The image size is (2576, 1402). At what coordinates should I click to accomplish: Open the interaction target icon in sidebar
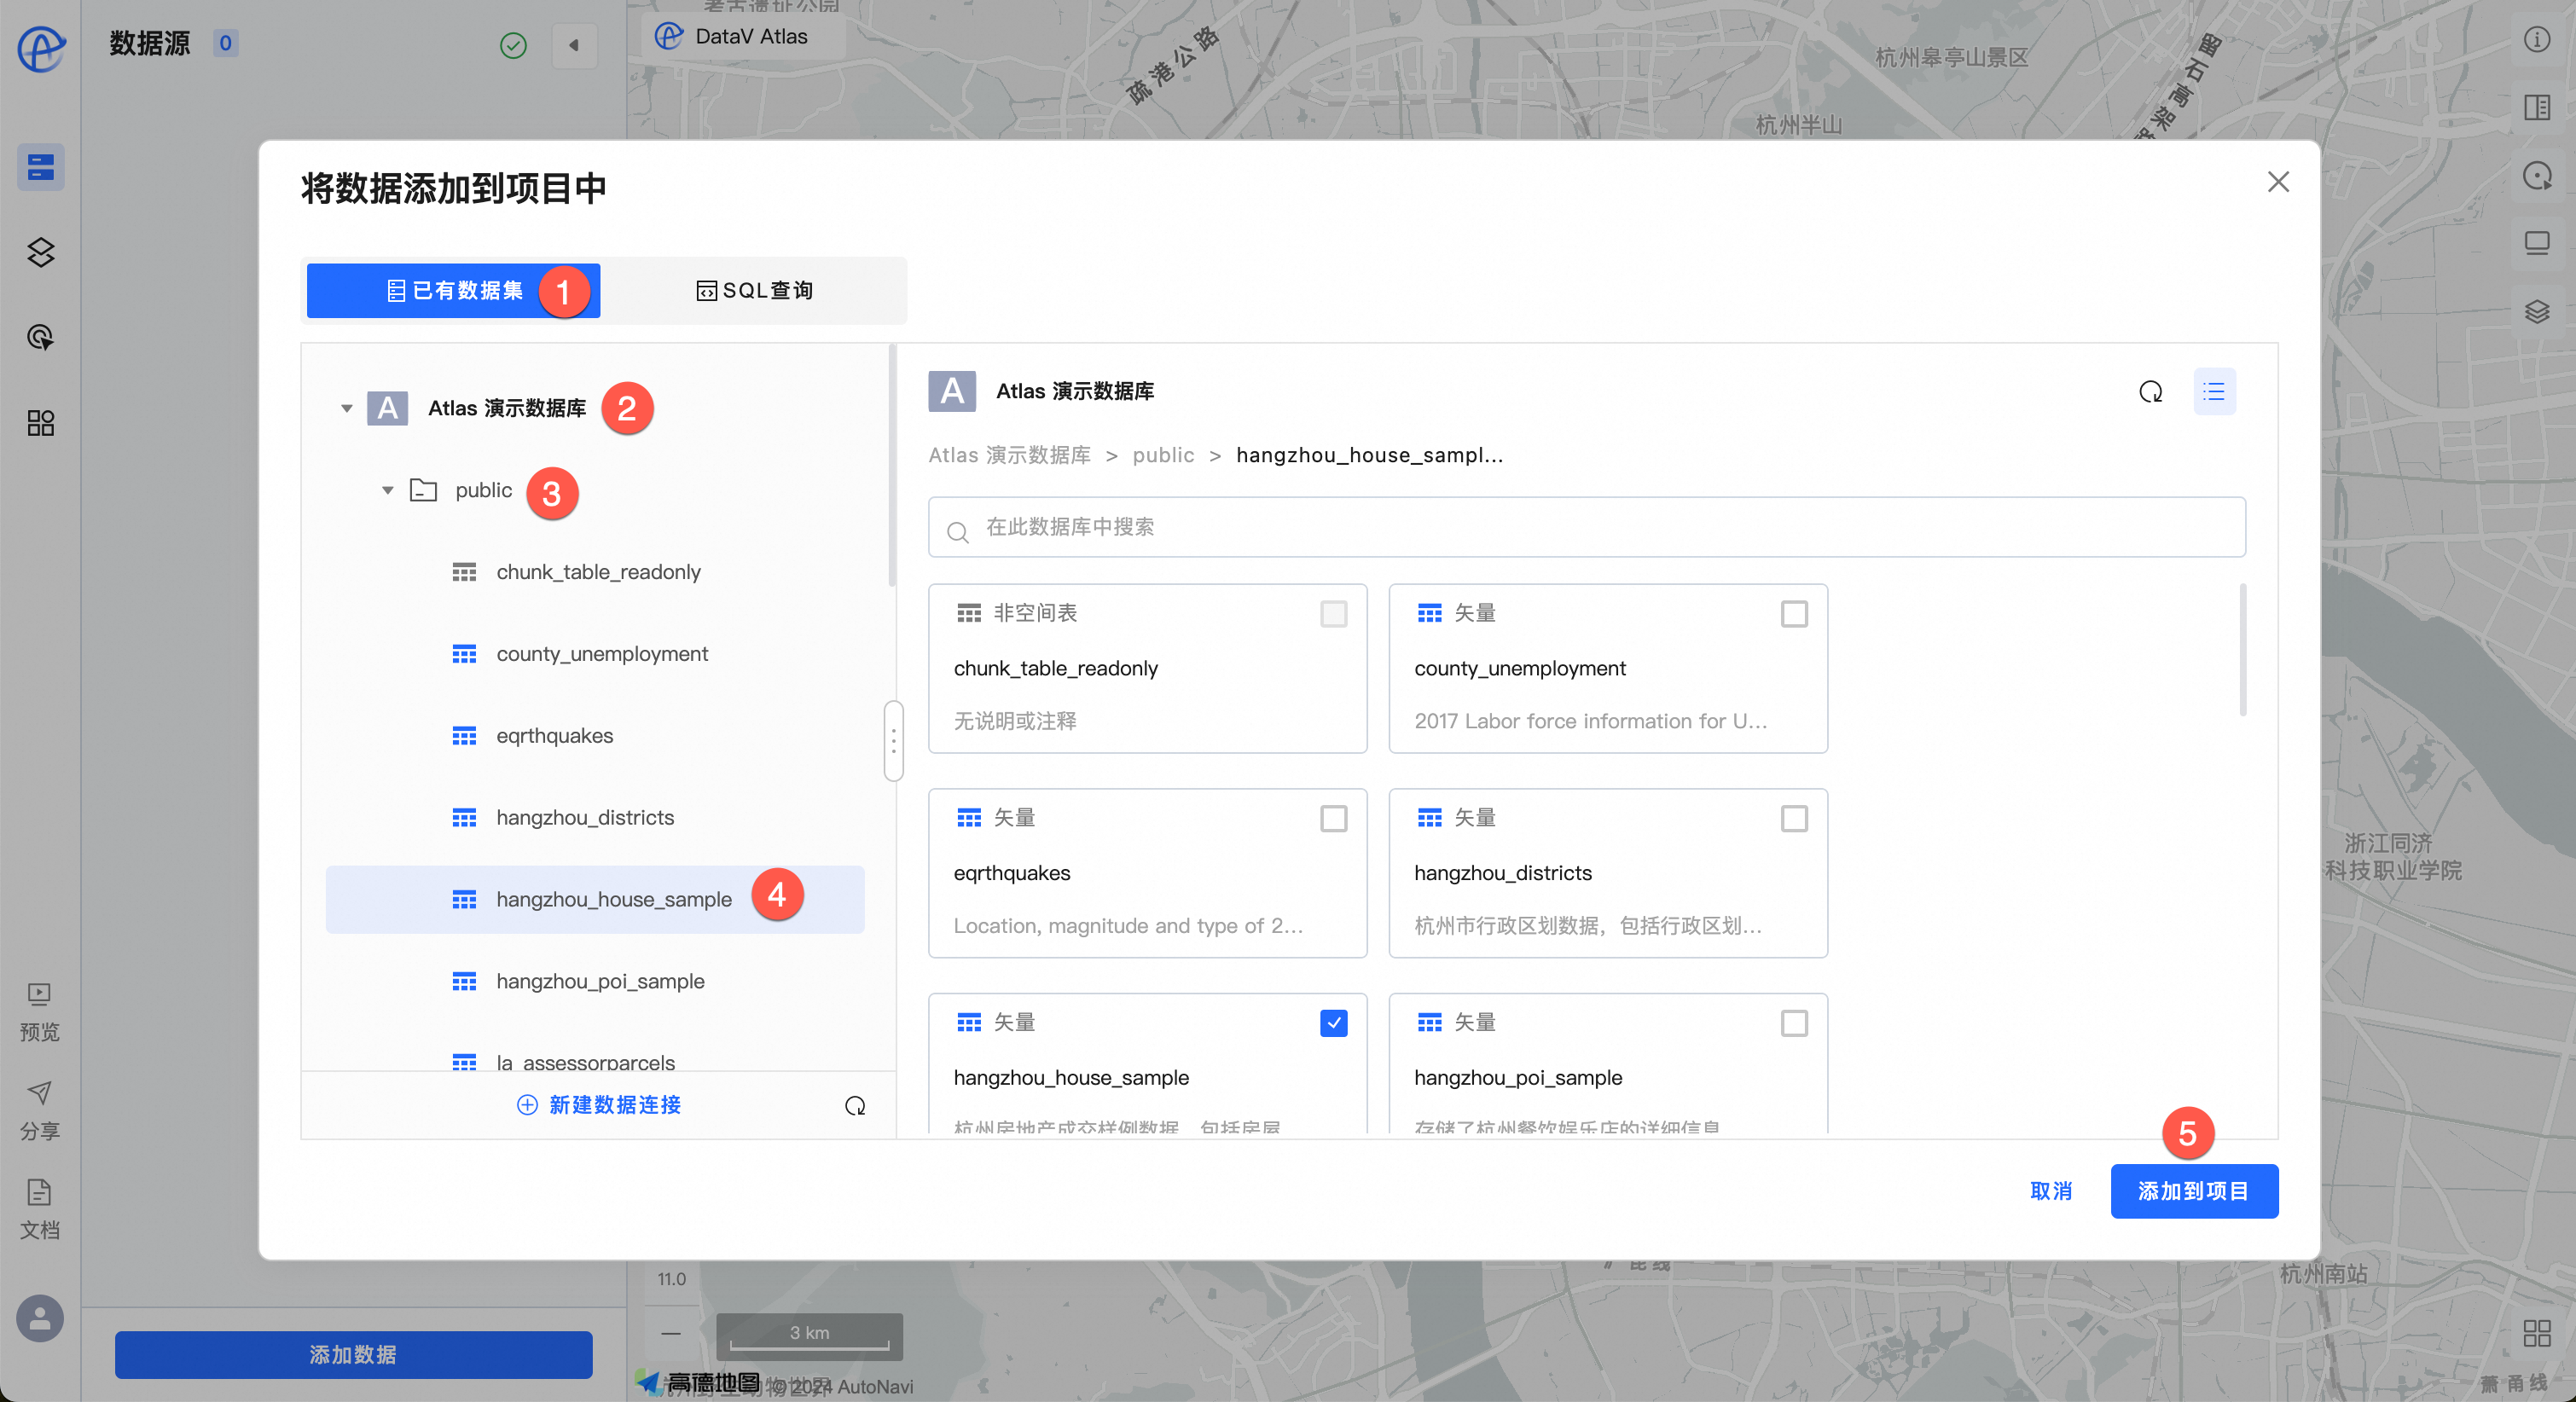(41, 337)
